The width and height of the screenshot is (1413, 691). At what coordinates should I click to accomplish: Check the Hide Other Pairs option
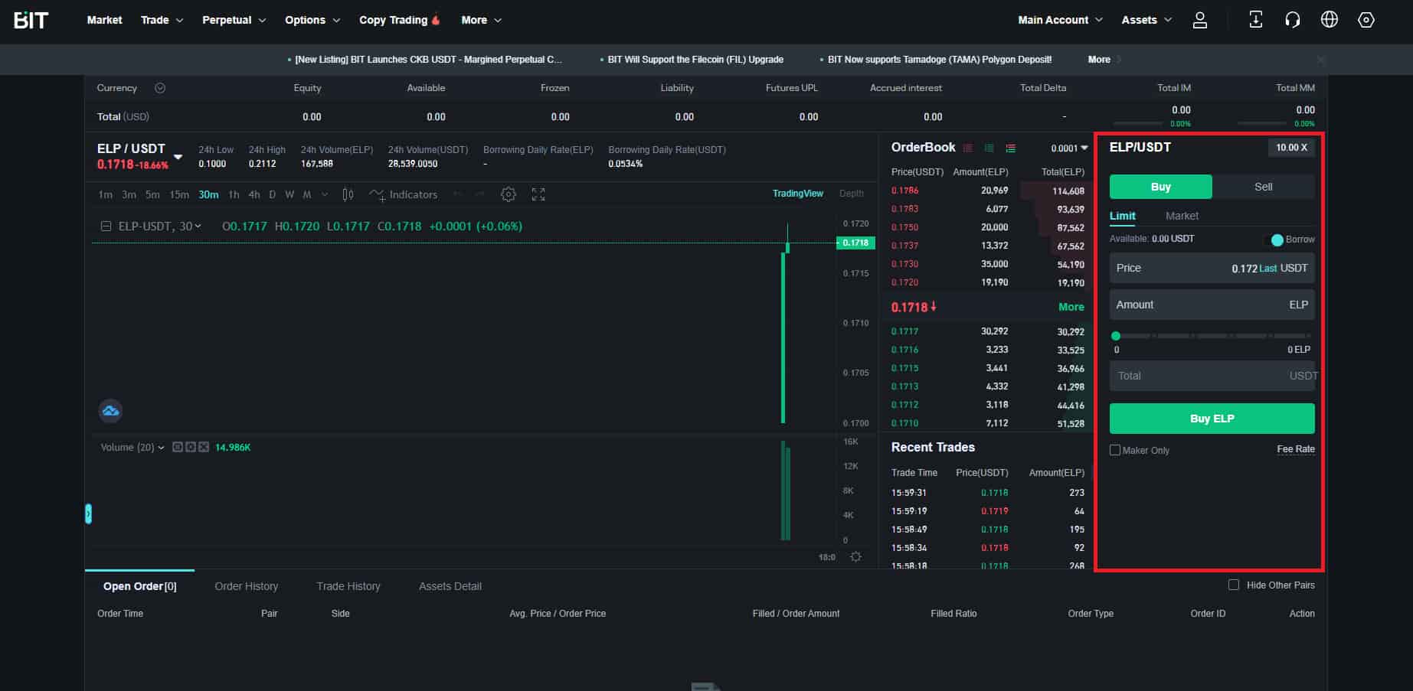[1234, 585]
